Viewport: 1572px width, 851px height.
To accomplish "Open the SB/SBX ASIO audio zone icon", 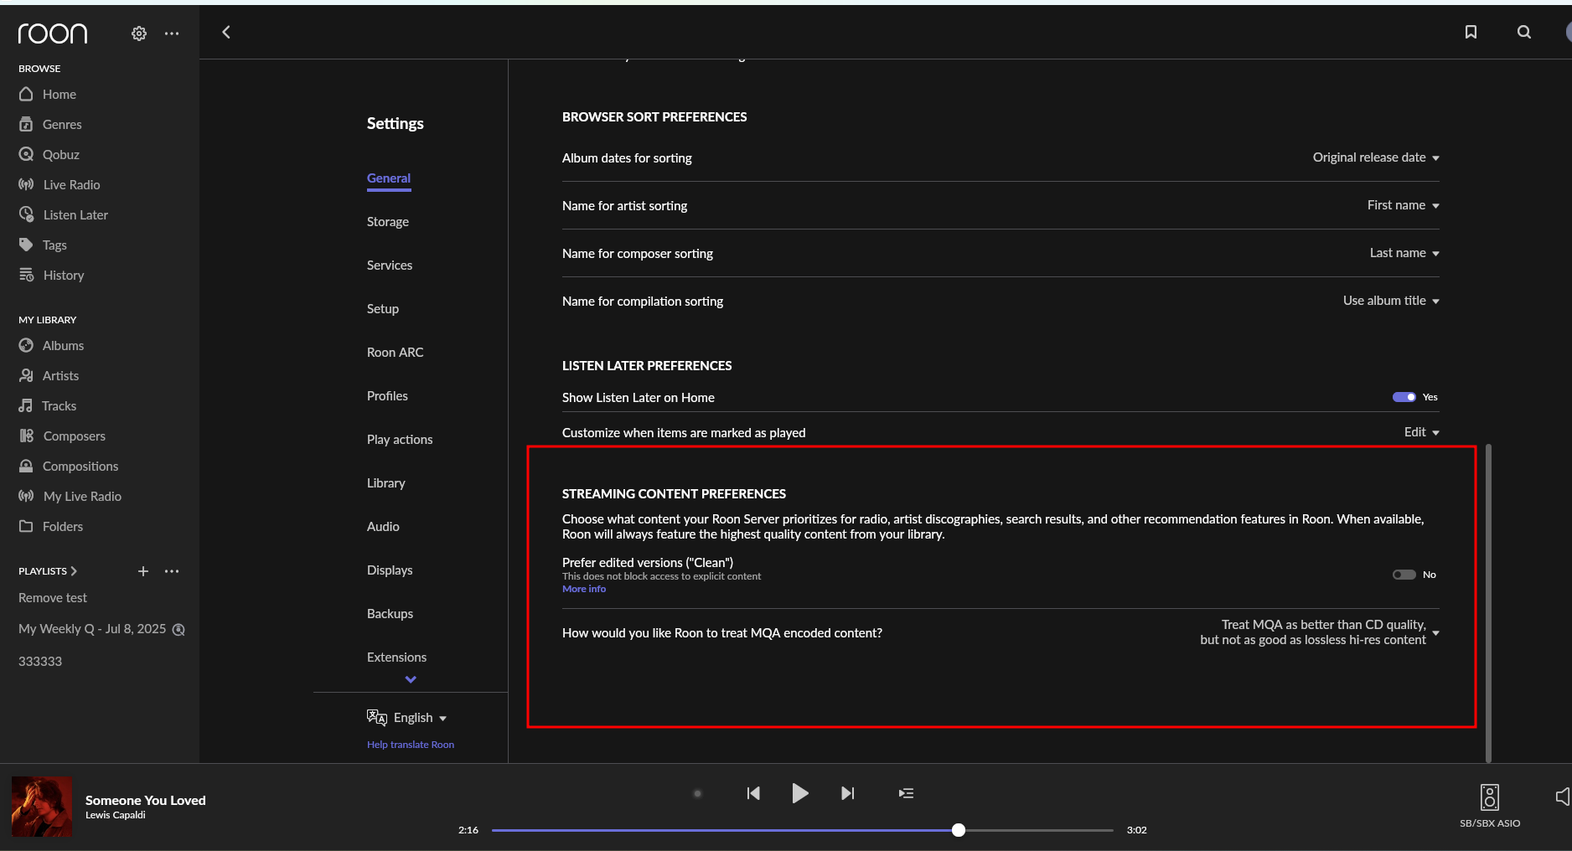I will tap(1489, 797).
